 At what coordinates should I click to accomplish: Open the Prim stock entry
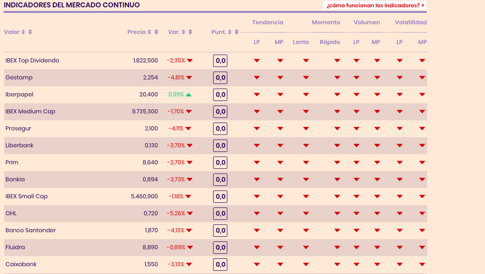point(12,162)
